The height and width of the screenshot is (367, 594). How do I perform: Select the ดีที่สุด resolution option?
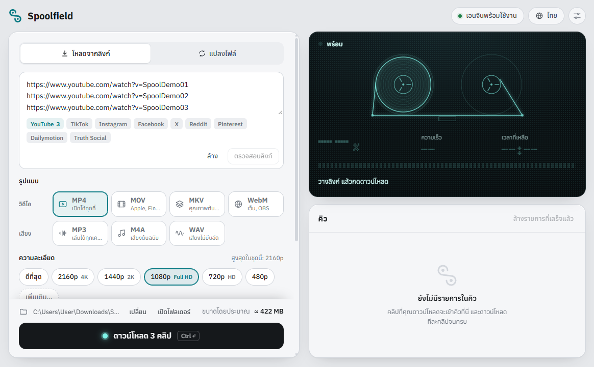point(34,277)
